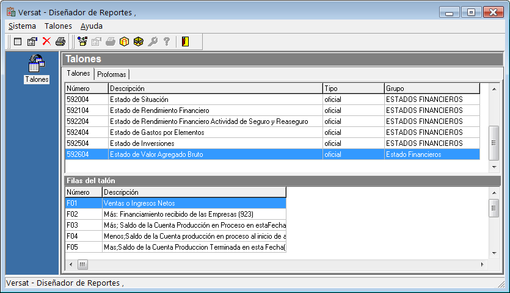Click down arrow of talones table scrollbar
This screenshot has width=510, height=293.
[x=494, y=167]
